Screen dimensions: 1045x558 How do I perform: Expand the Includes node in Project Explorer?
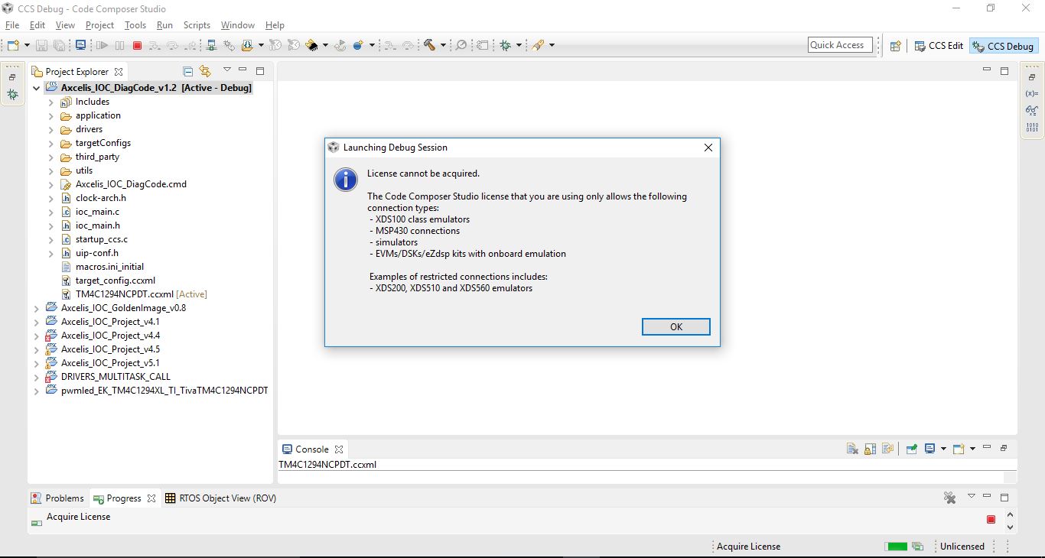coord(51,102)
